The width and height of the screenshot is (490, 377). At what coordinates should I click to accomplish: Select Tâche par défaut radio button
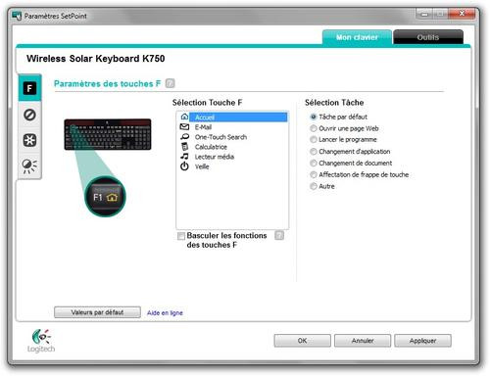click(314, 117)
